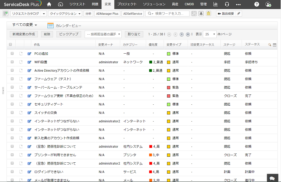Change the 25 件/ページ page size dropdown
This screenshot has width=281, height=182.
(x=210, y=34)
